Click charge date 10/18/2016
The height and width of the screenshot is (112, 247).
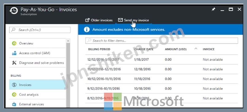coord(142,89)
